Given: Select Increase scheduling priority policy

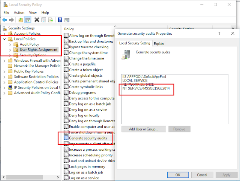Looking at the screenshot, I should (x=91, y=155).
